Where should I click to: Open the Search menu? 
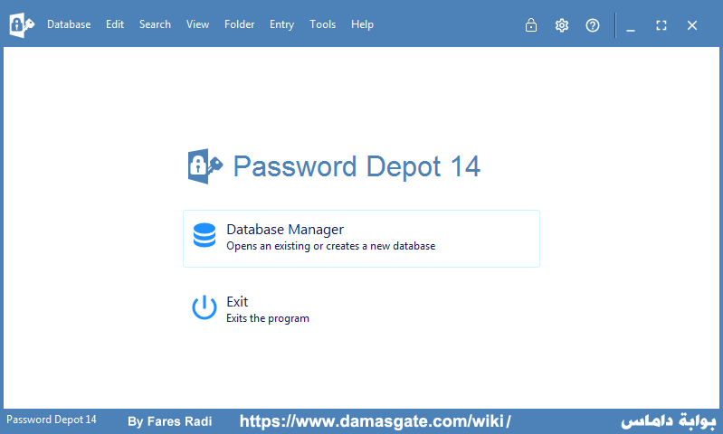point(155,24)
